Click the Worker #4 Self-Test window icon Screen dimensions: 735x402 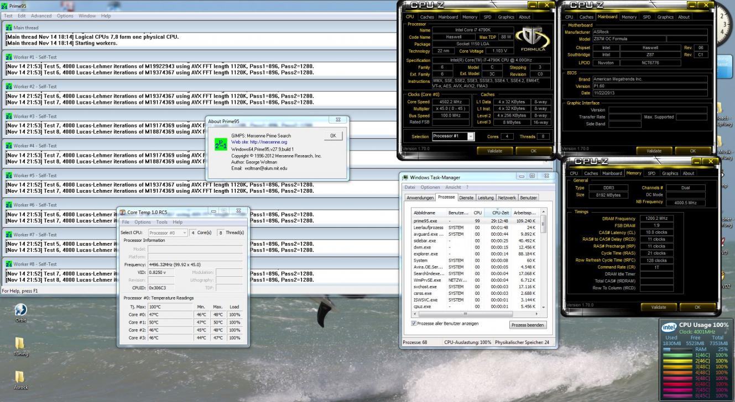click(x=9, y=146)
